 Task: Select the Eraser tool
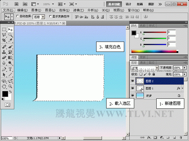pos(4,58)
